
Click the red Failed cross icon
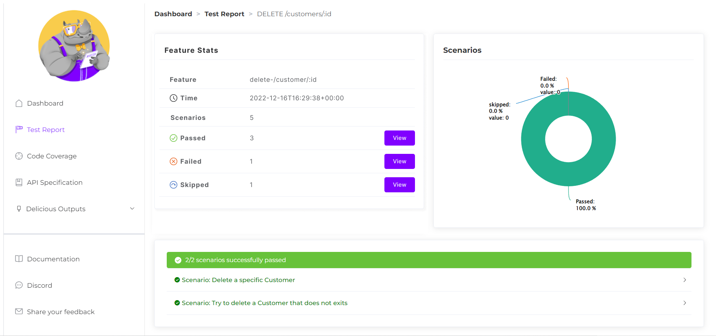tap(174, 161)
